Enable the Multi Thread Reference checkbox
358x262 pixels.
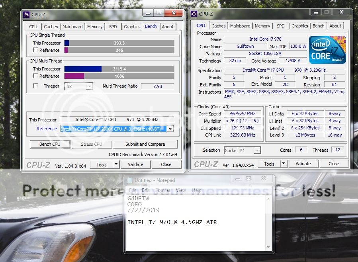(x=35, y=76)
